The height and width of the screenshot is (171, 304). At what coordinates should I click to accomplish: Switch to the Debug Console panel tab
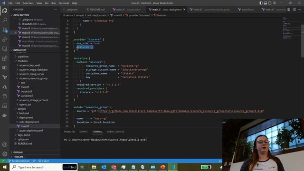(x=115, y=132)
